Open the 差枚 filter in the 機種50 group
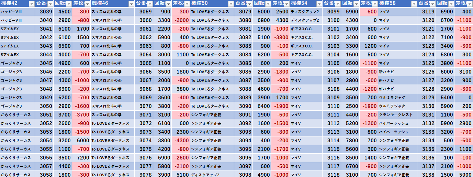 coord(286,4)
